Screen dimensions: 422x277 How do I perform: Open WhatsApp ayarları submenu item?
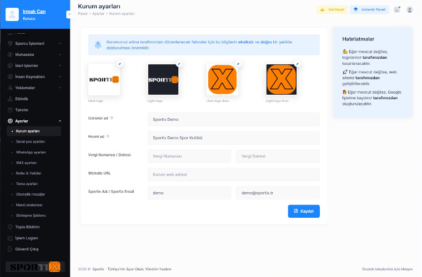(34, 152)
